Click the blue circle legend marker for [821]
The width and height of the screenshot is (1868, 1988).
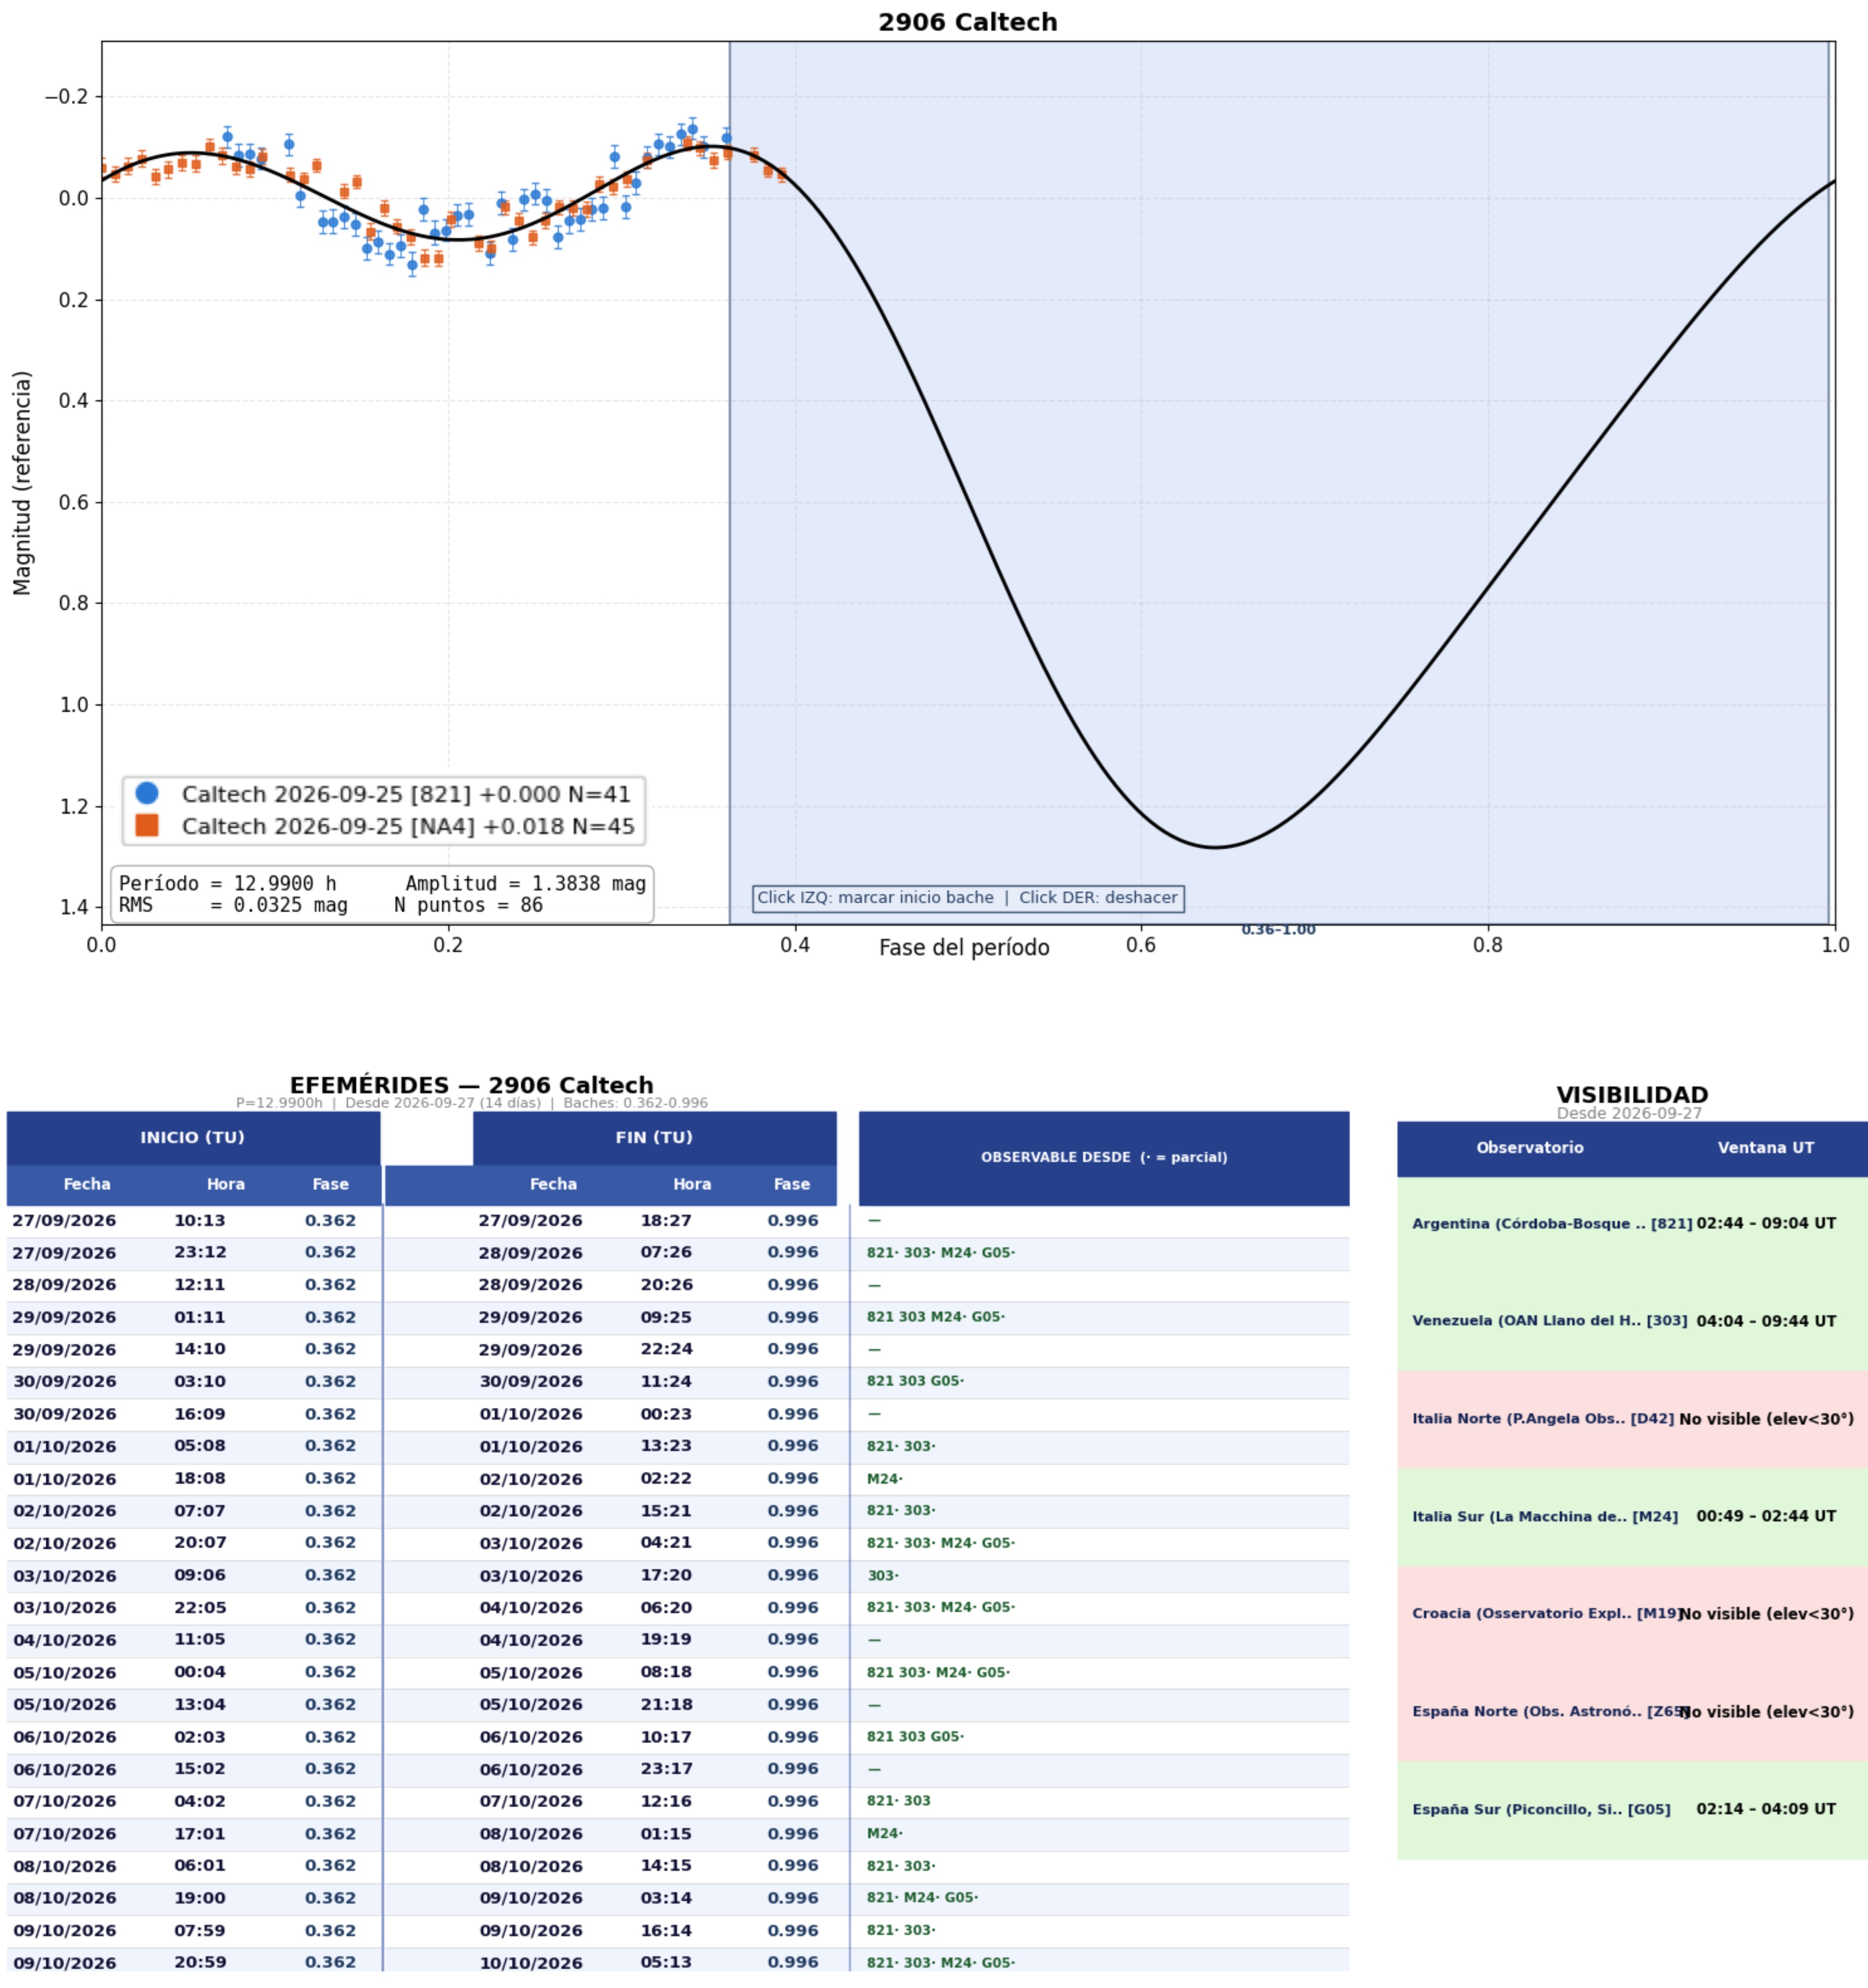(x=147, y=793)
